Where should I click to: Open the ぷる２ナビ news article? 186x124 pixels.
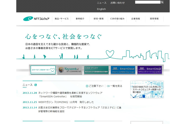[80, 109]
